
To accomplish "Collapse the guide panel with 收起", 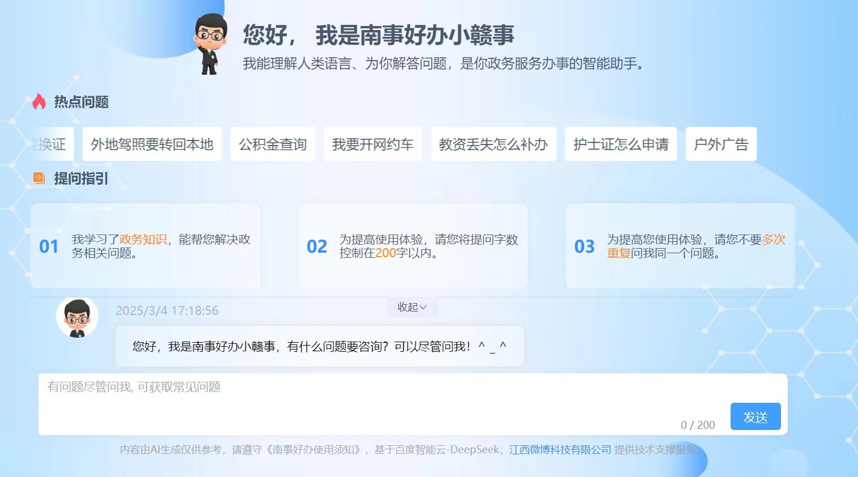I will pyautogui.click(x=412, y=307).
